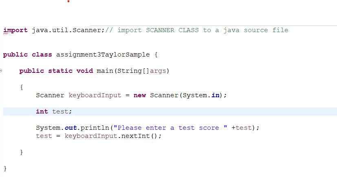The width and height of the screenshot is (337, 177).
Task: Click the comment '// import SCANNER CLASS to a java source file'
Action: 197,30
